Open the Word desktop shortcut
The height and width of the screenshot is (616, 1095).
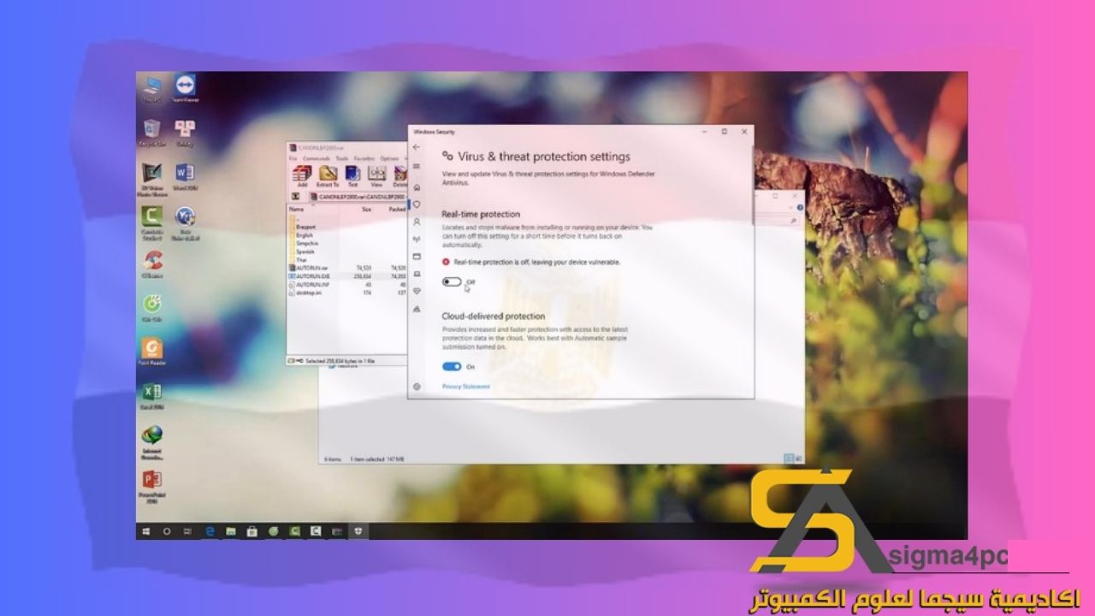click(x=185, y=177)
